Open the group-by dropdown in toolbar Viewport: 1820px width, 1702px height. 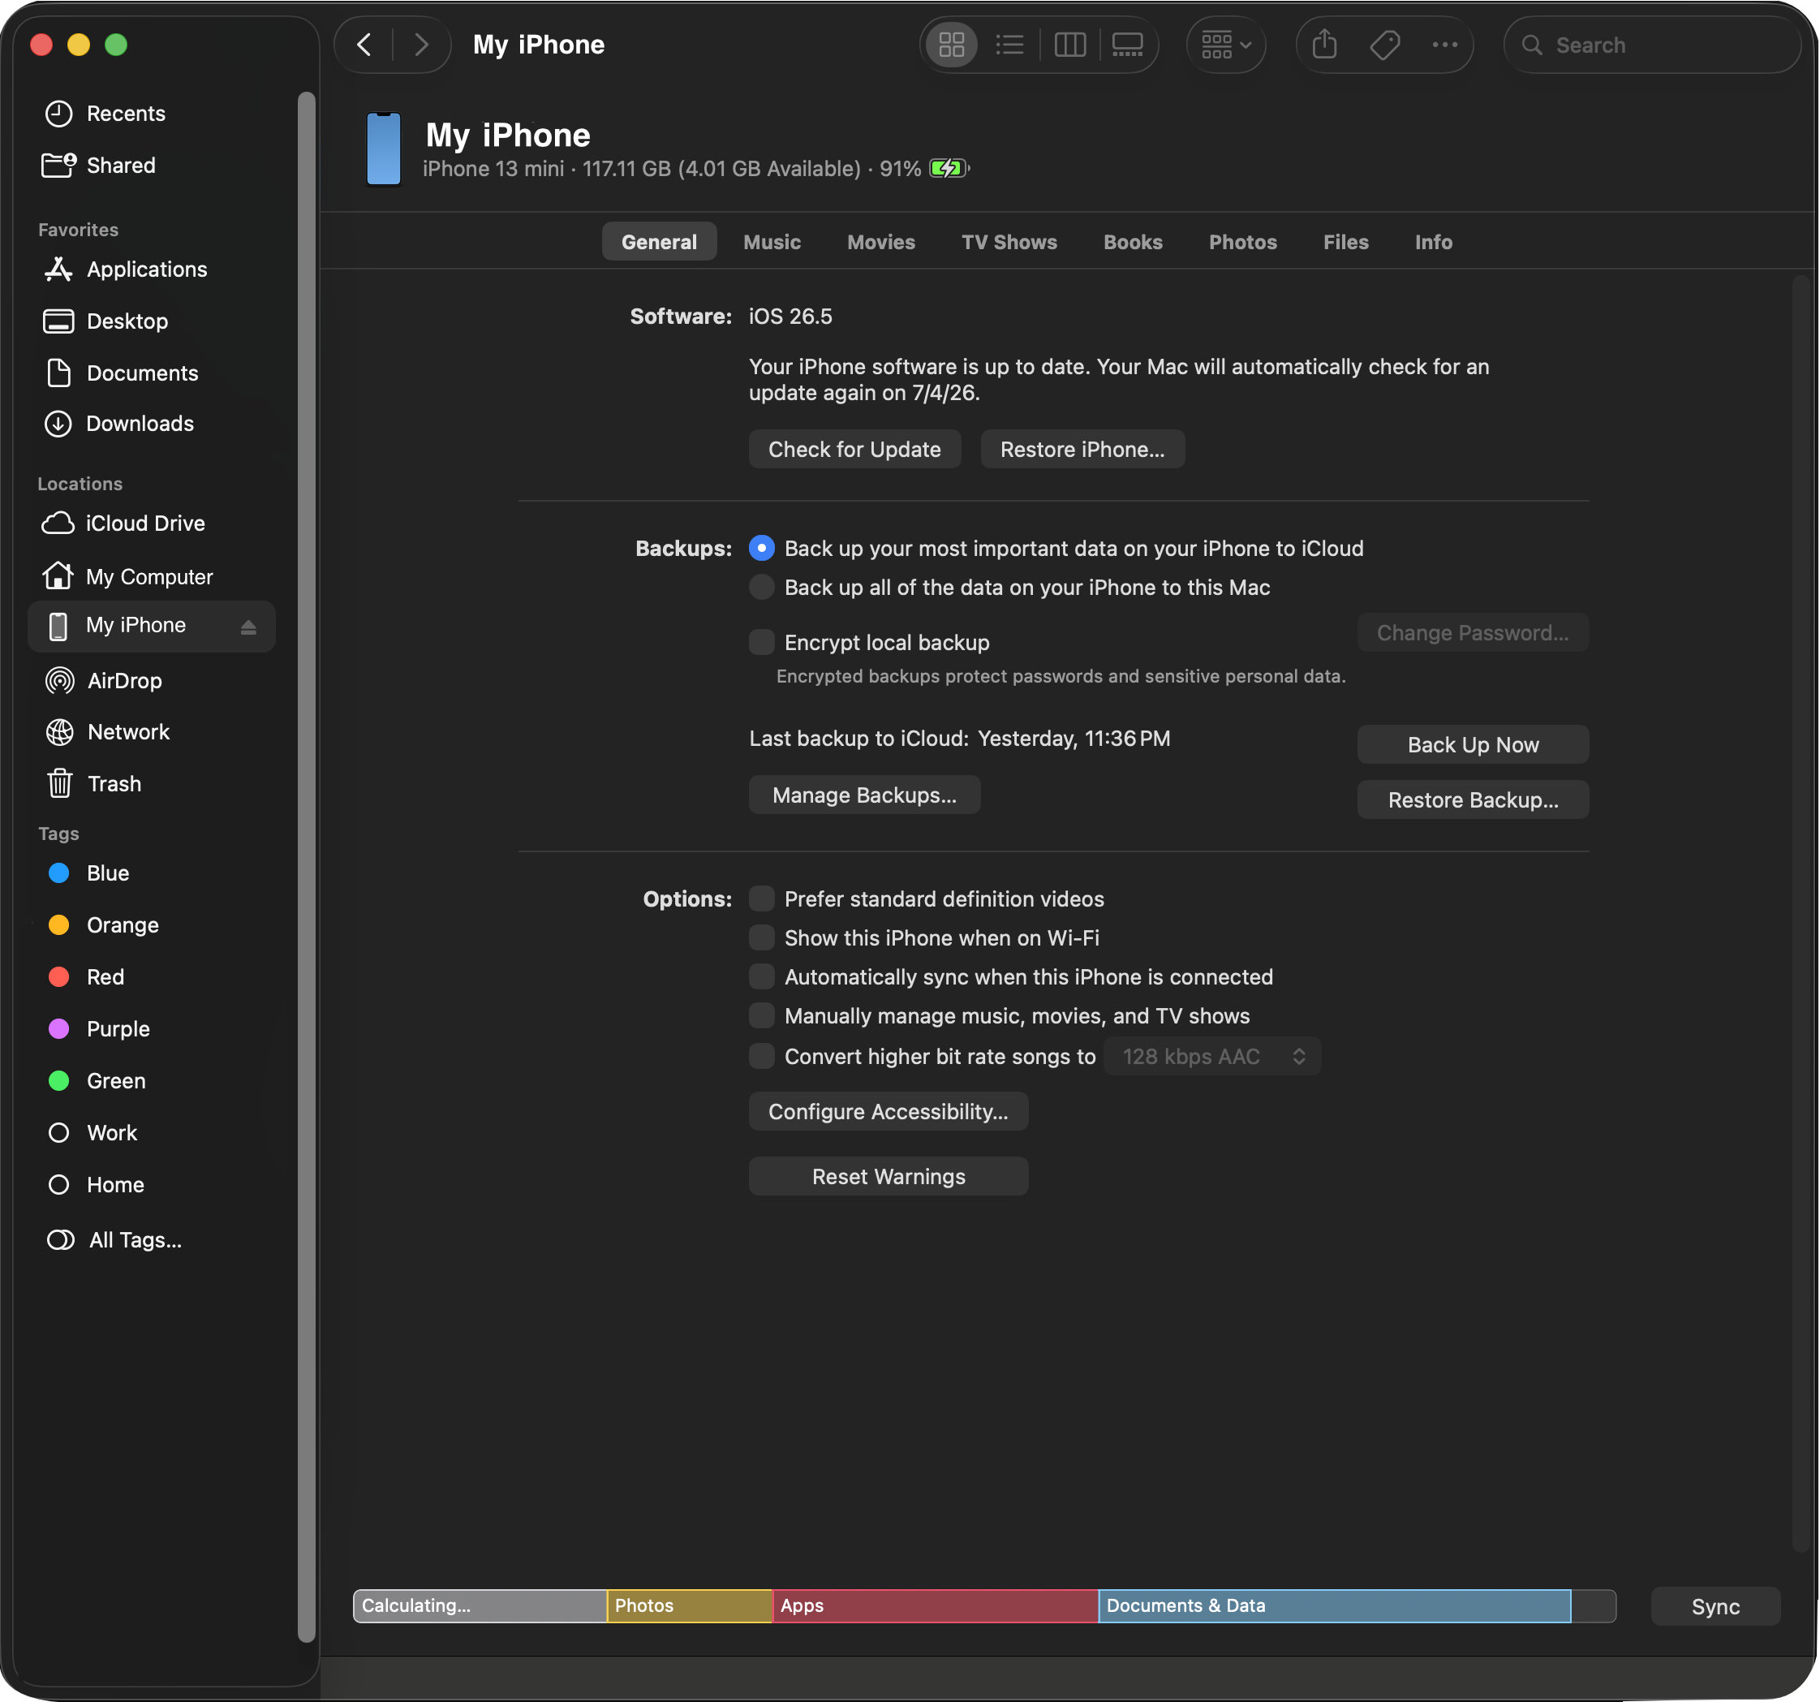1225,45
